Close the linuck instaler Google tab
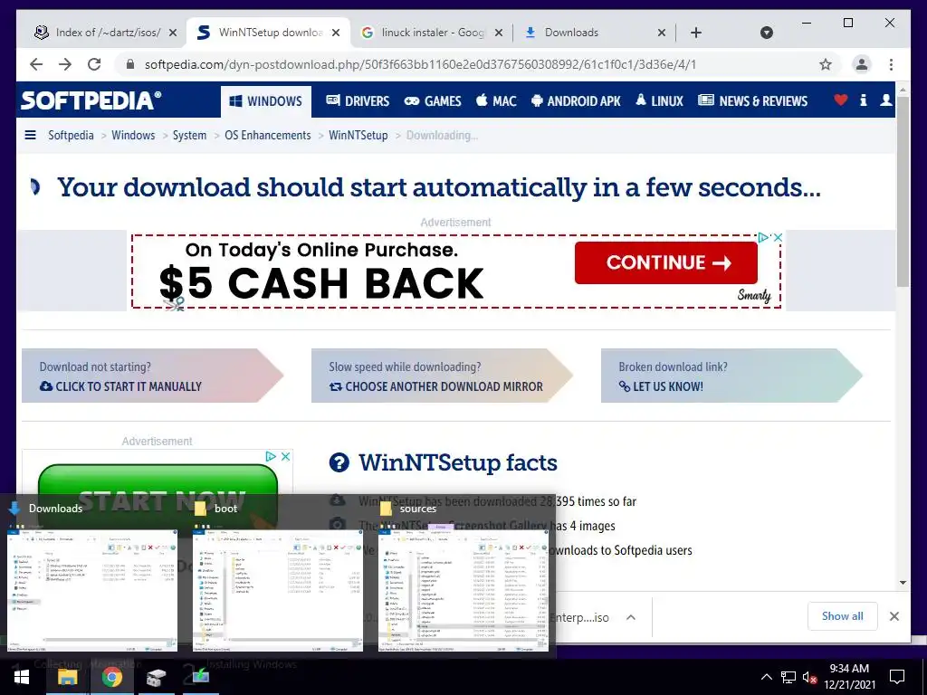This screenshot has height=695, width=927. 499,33
